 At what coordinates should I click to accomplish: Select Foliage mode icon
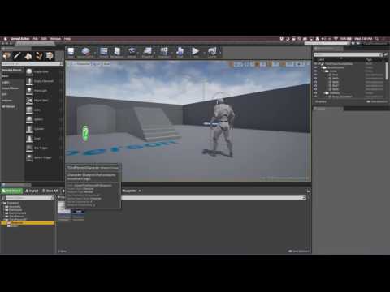39,56
